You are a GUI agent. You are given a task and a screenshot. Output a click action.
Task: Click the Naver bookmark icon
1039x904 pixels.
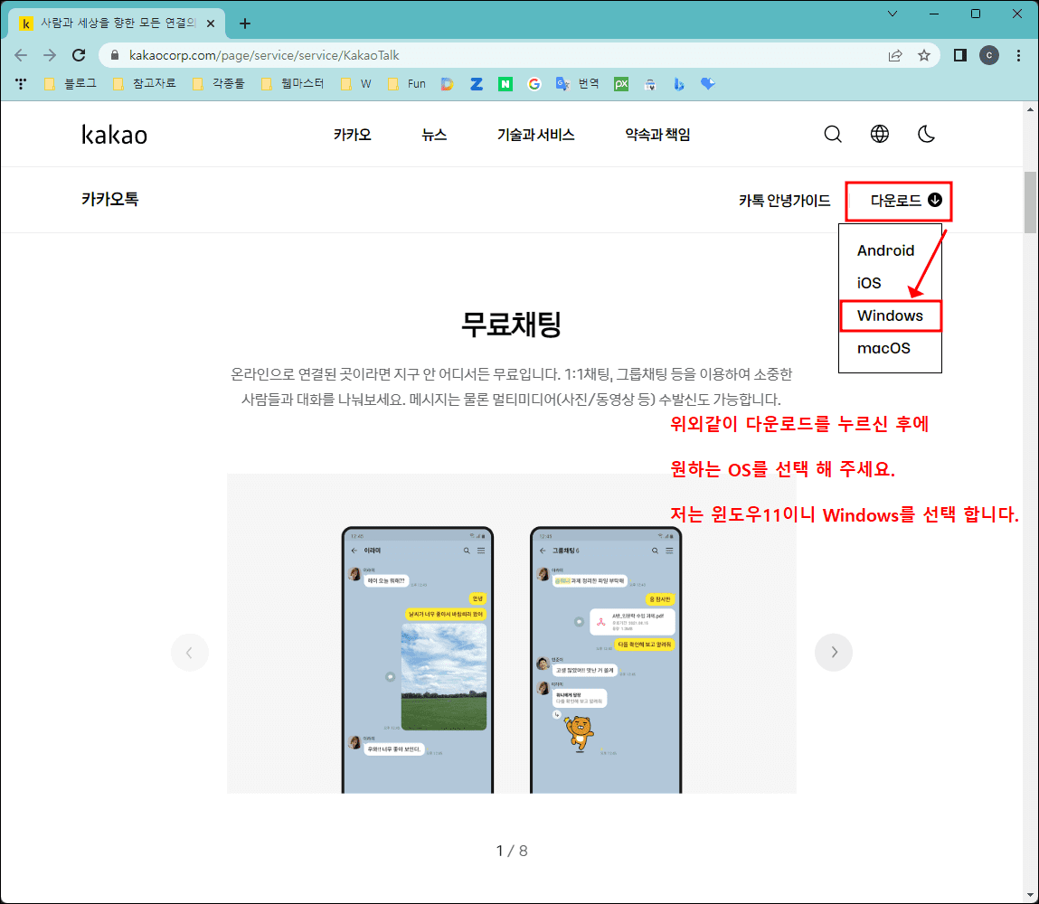pos(505,83)
